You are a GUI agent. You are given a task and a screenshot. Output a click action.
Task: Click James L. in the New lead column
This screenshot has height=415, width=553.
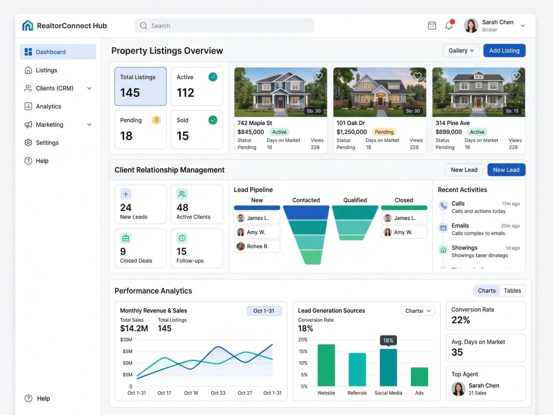point(257,218)
